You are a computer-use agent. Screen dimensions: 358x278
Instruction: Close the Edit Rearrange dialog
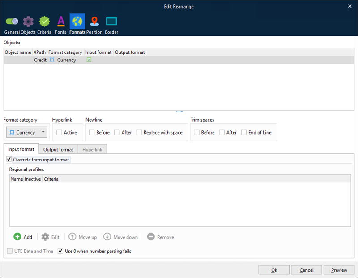pyautogui.click(x=350, y=6)
